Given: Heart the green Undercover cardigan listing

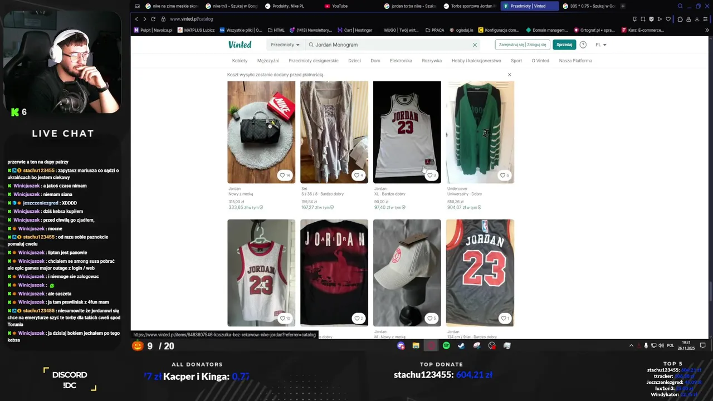Looking at the screenshot, I should (x=504, y=175).
